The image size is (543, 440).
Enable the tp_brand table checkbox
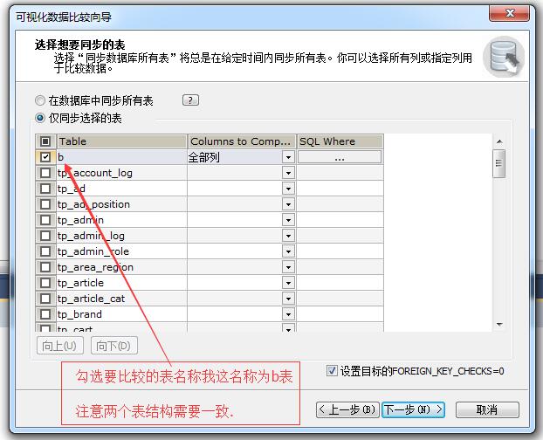tap(45, 314)
